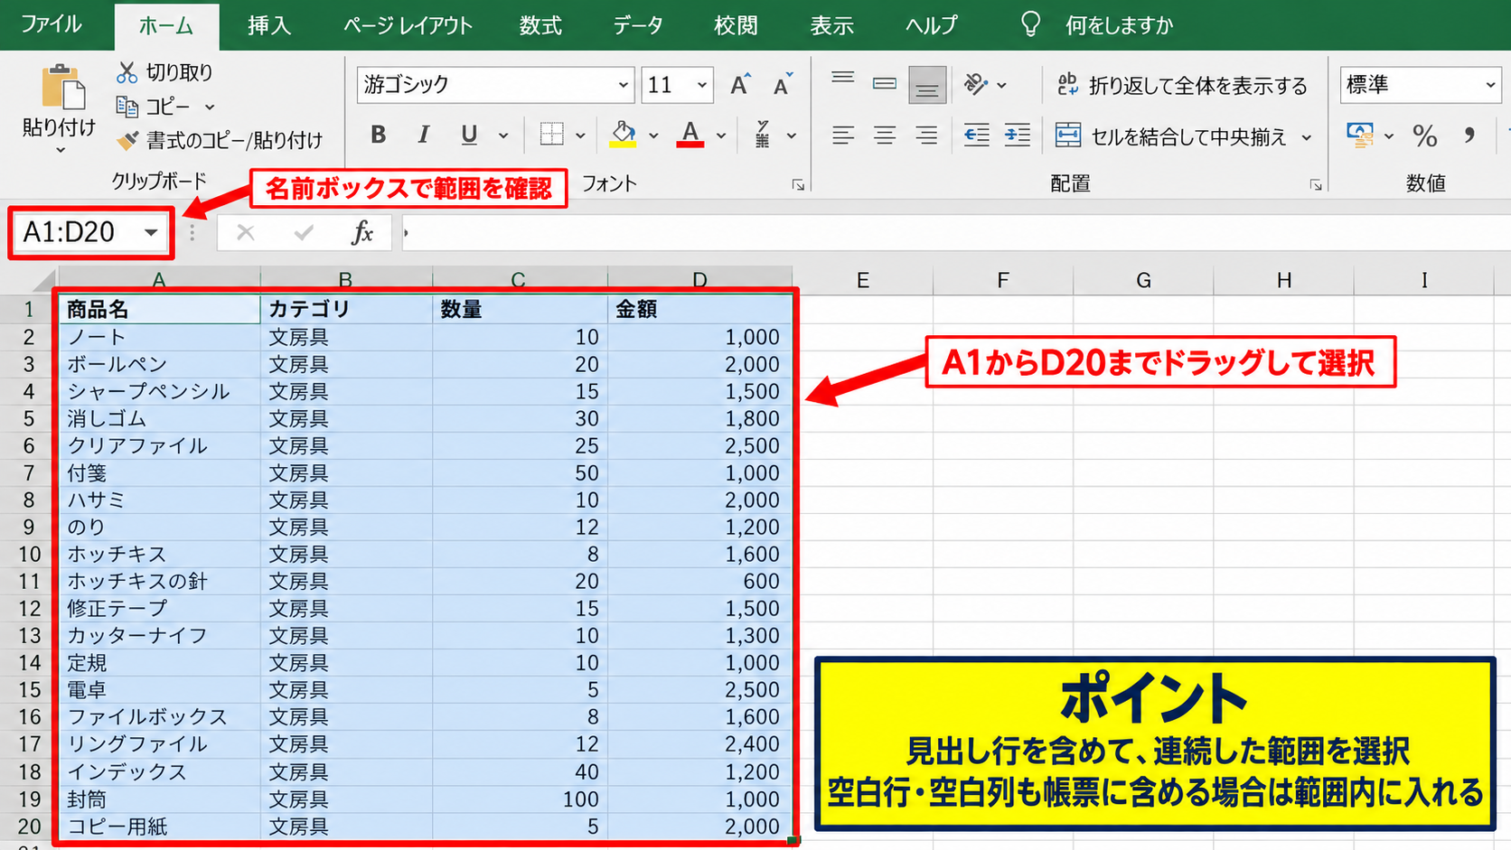Expand the paste (貼り付け) options arrow
Screen dimensions: 1511x850
(61, 151)
